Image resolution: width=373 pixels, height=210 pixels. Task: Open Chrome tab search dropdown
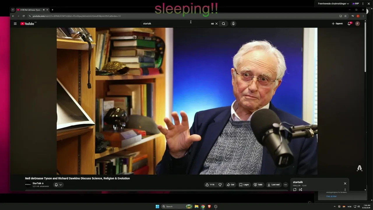click(x=13, y=10)
